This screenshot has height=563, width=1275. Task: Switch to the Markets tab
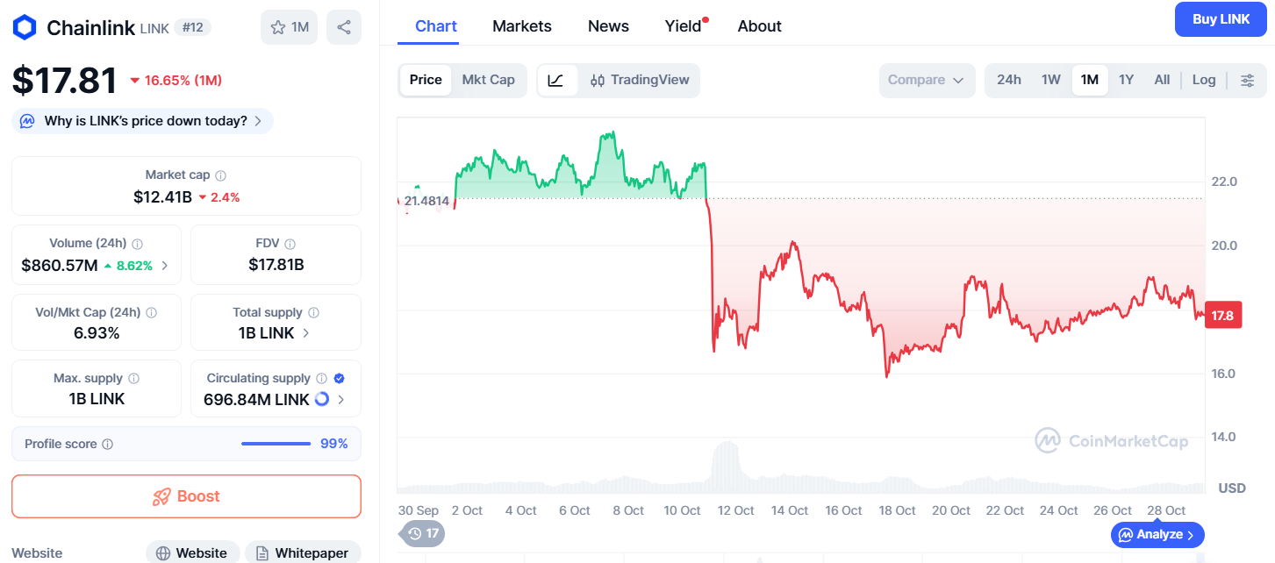pyautogui.click(x=522, y=26)
